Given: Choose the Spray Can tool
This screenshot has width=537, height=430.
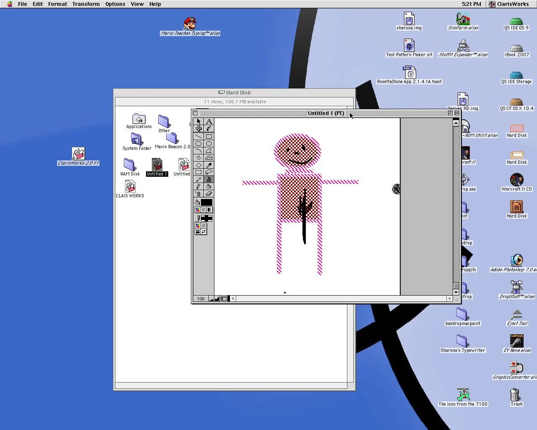Looking at the screenshot, I should click(198, 194).
